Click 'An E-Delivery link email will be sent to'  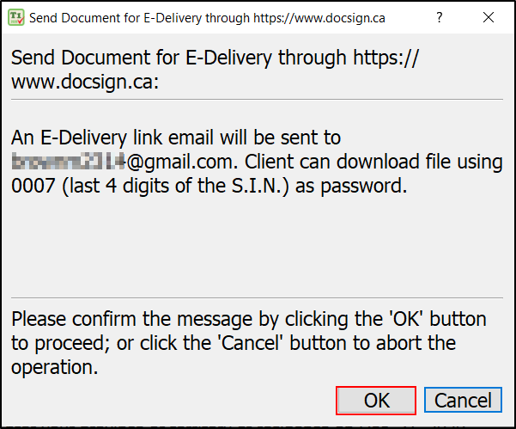coord(176,138)
